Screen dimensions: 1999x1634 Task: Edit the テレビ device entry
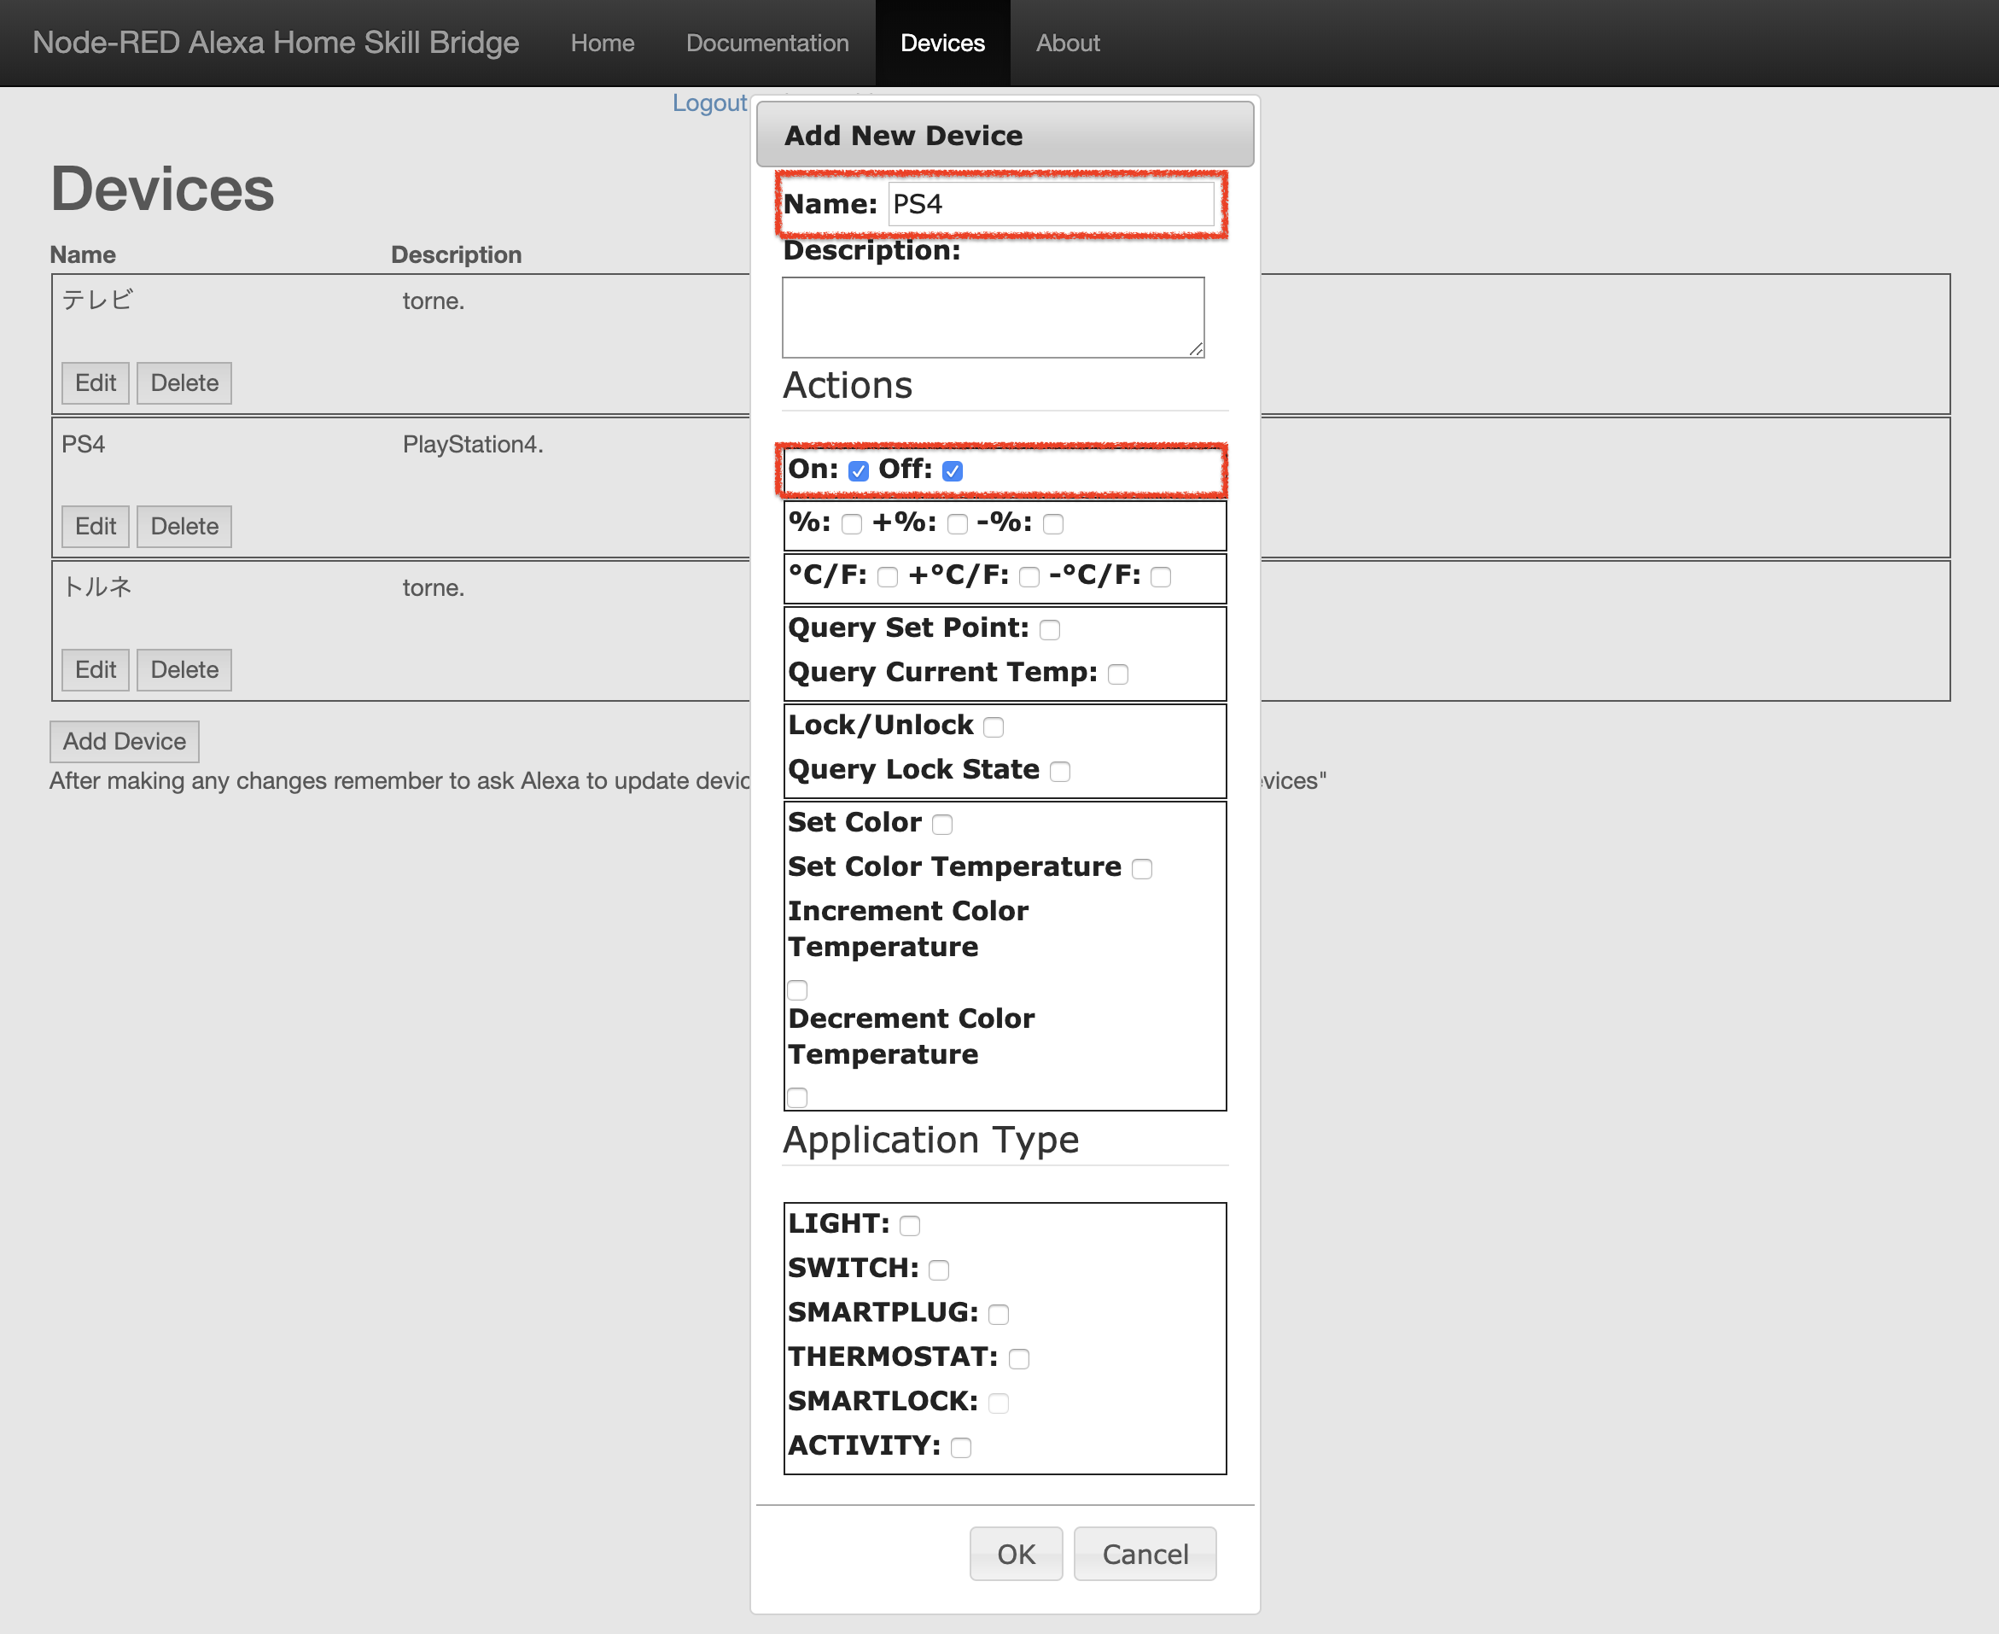coord(95,383)
